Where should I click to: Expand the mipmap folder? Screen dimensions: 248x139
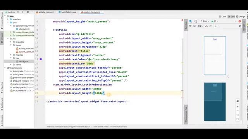pos(10,55)
